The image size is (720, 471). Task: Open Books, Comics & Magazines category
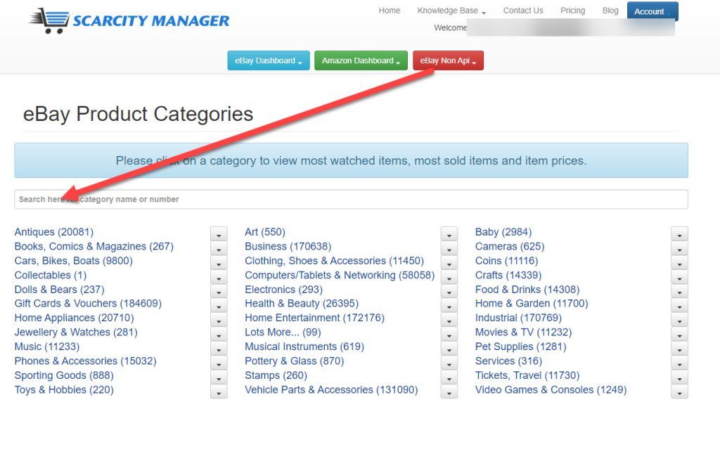(94, 247)
